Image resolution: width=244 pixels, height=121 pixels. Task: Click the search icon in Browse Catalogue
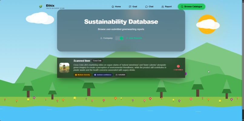tap(182, 7)
